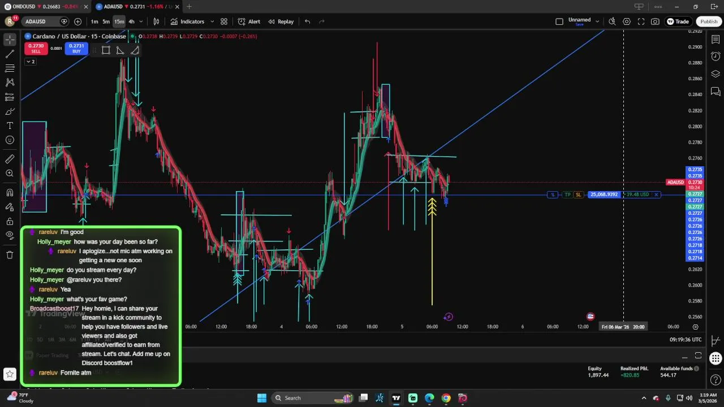The height and width of the screenshot is (407, 724).
Task: Take a chart snapshot with camera
Action: click(655, 21)
